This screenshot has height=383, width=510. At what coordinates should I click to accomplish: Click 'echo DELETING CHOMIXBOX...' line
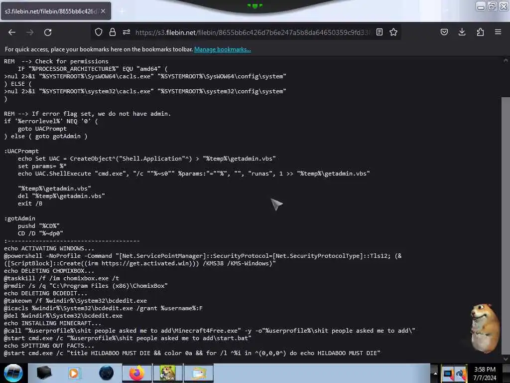pyautogui.click(x=49, y=271)
